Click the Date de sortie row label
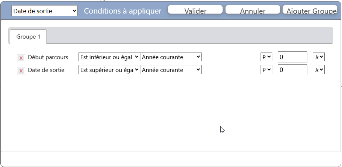Image resolution: width=342 pixels, height=167 pixels. click(x=46, y=70)
